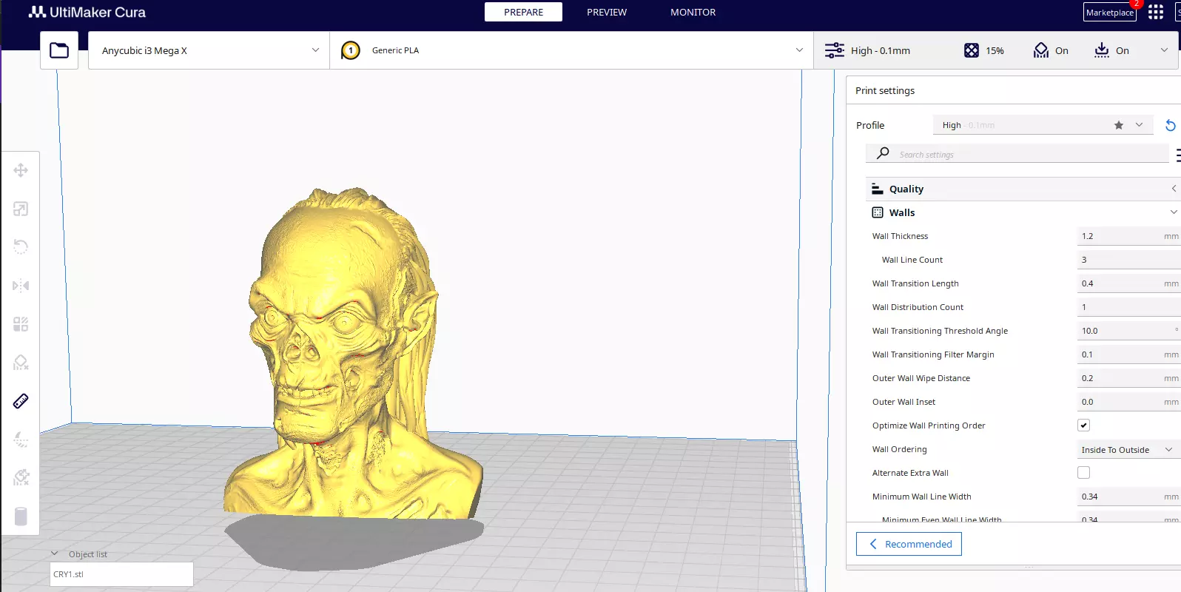
Task: Click the infill 15% icon
Action: tap(972, 50)
